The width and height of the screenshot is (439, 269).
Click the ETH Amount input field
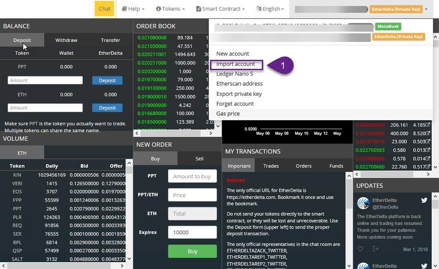pyautogui.click(x=45, y=108)
